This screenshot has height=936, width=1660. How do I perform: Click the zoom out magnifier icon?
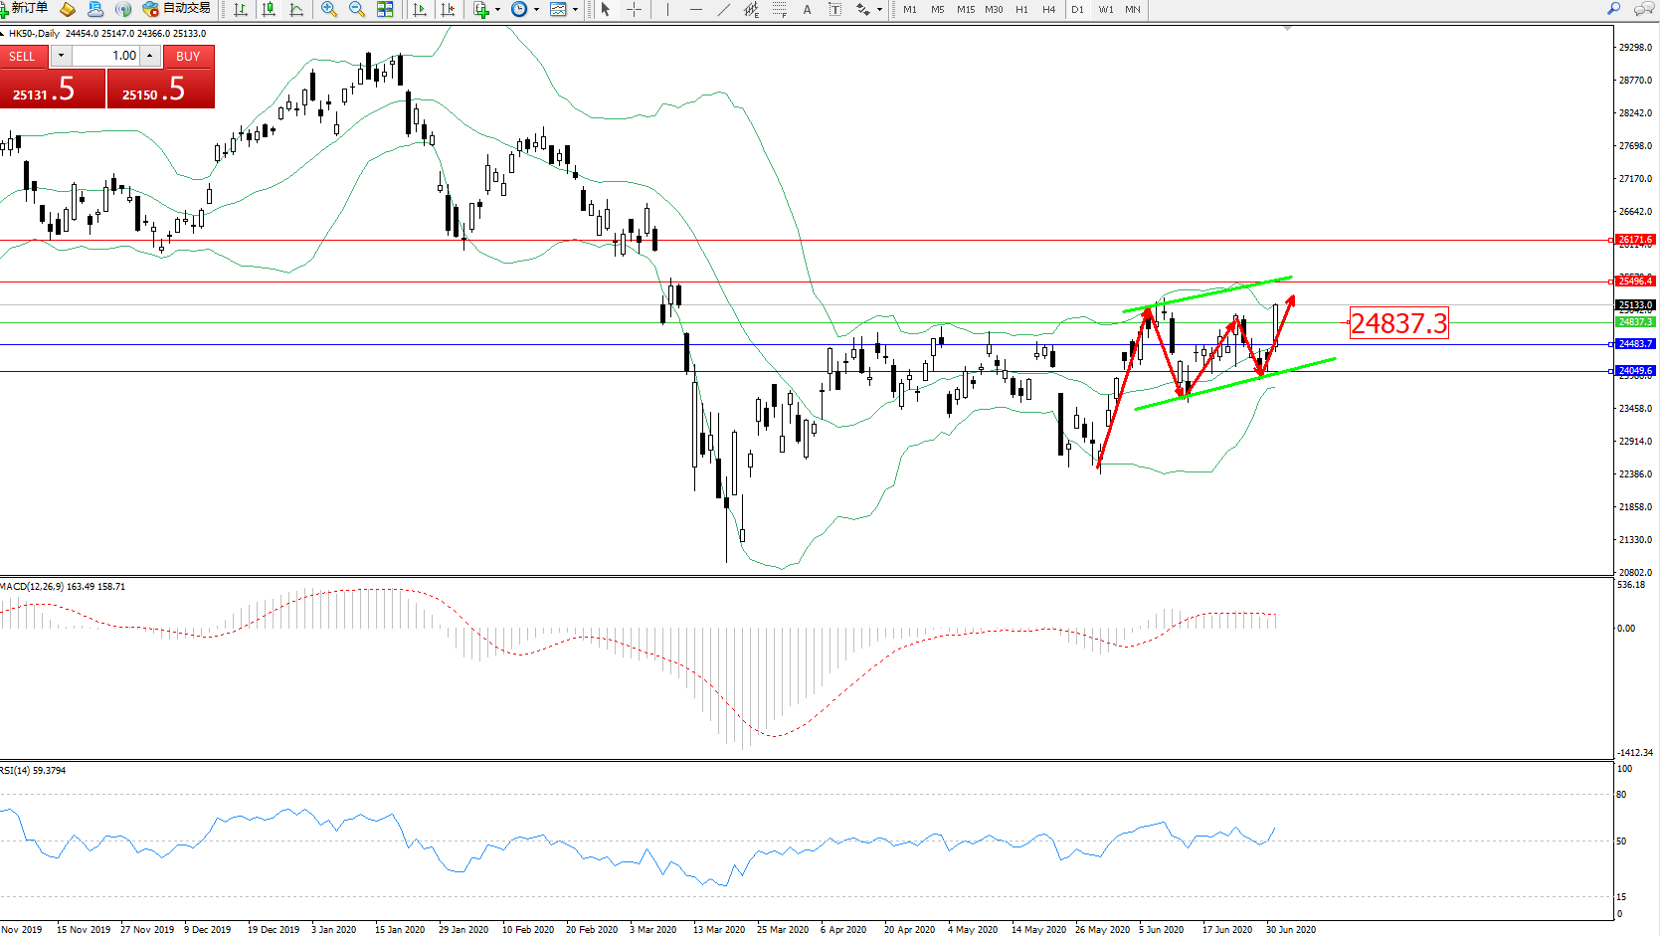point(356,9)
